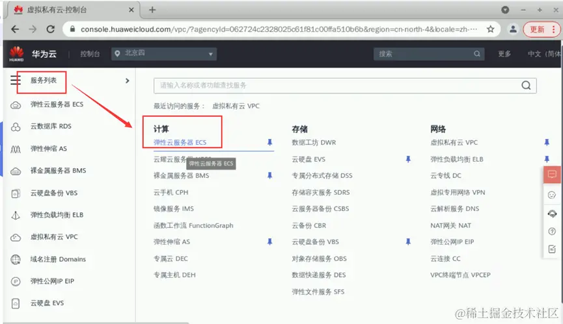Screen dimensions: 563x324
Task: Open the VPC终端节点 VPCEP link
Action: pos(460,275)
